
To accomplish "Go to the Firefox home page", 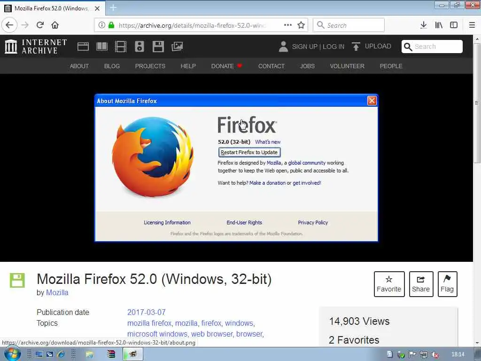I will [55, 25].
